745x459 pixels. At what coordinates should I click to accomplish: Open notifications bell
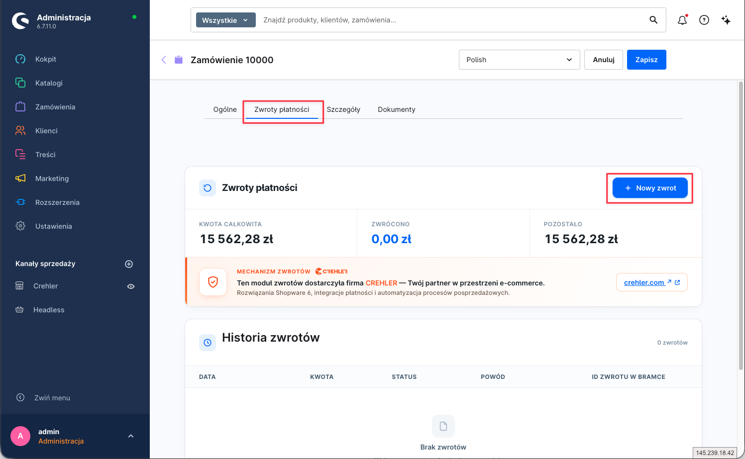682,20
